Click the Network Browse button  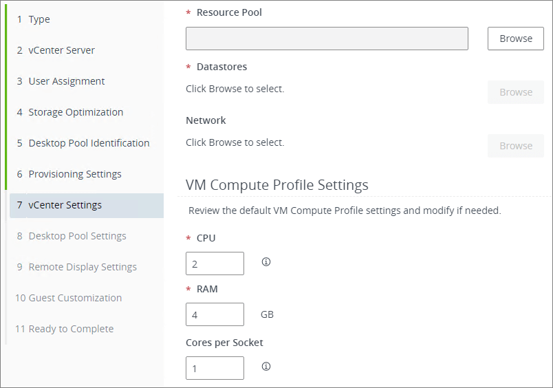coord(515,146)
